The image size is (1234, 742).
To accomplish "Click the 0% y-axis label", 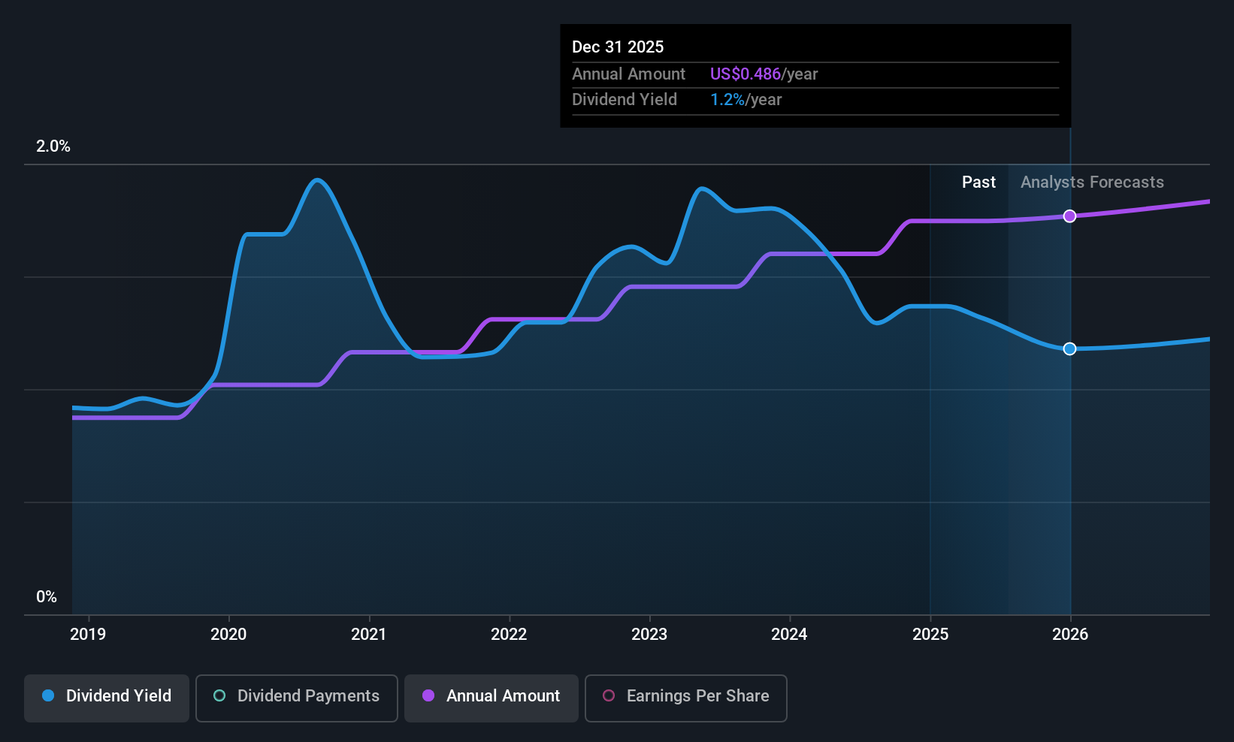I will 47,597.
